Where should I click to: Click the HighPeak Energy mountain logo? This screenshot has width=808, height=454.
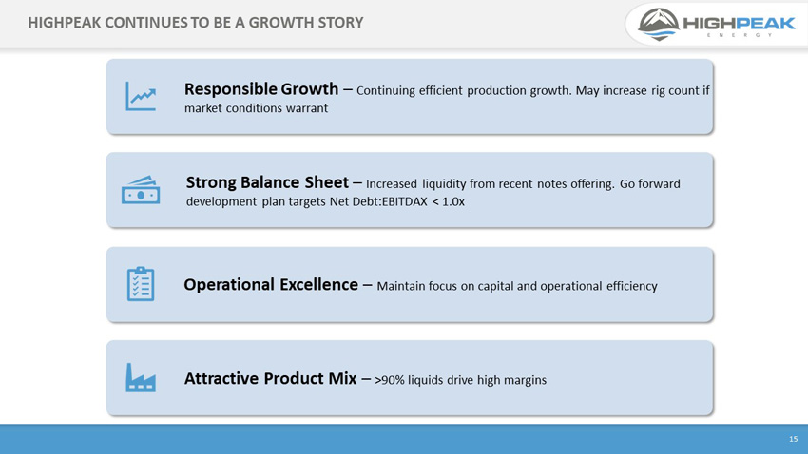[659, 24]
